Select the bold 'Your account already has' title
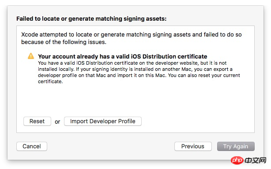The height and width of the screenshot is (169, 271). [x=123, y=56]
